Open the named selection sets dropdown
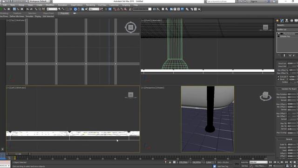The image size is (298, 168). pyautogui.click(x=142, y=9)
